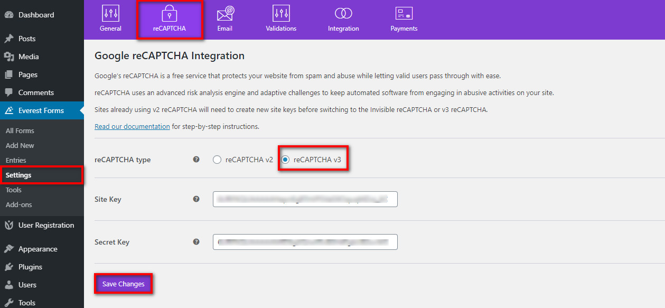Open All Forms submenu item
Viewport: 665px width, 308px height.
tap(20, 130)
